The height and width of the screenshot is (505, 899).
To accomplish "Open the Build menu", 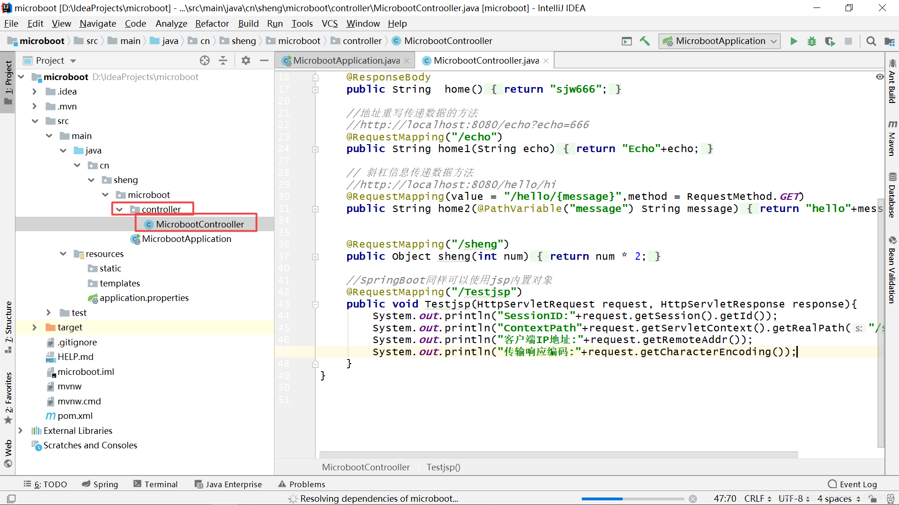I will coord(248,23).
